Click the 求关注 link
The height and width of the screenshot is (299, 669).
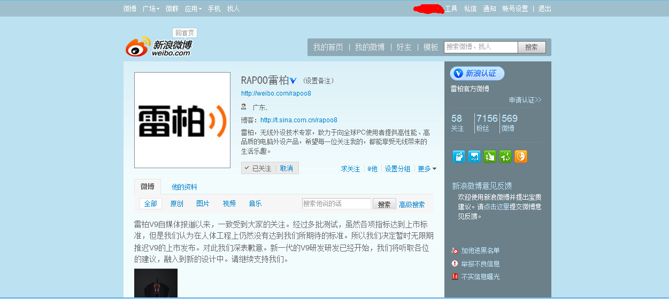click(351, 169)
